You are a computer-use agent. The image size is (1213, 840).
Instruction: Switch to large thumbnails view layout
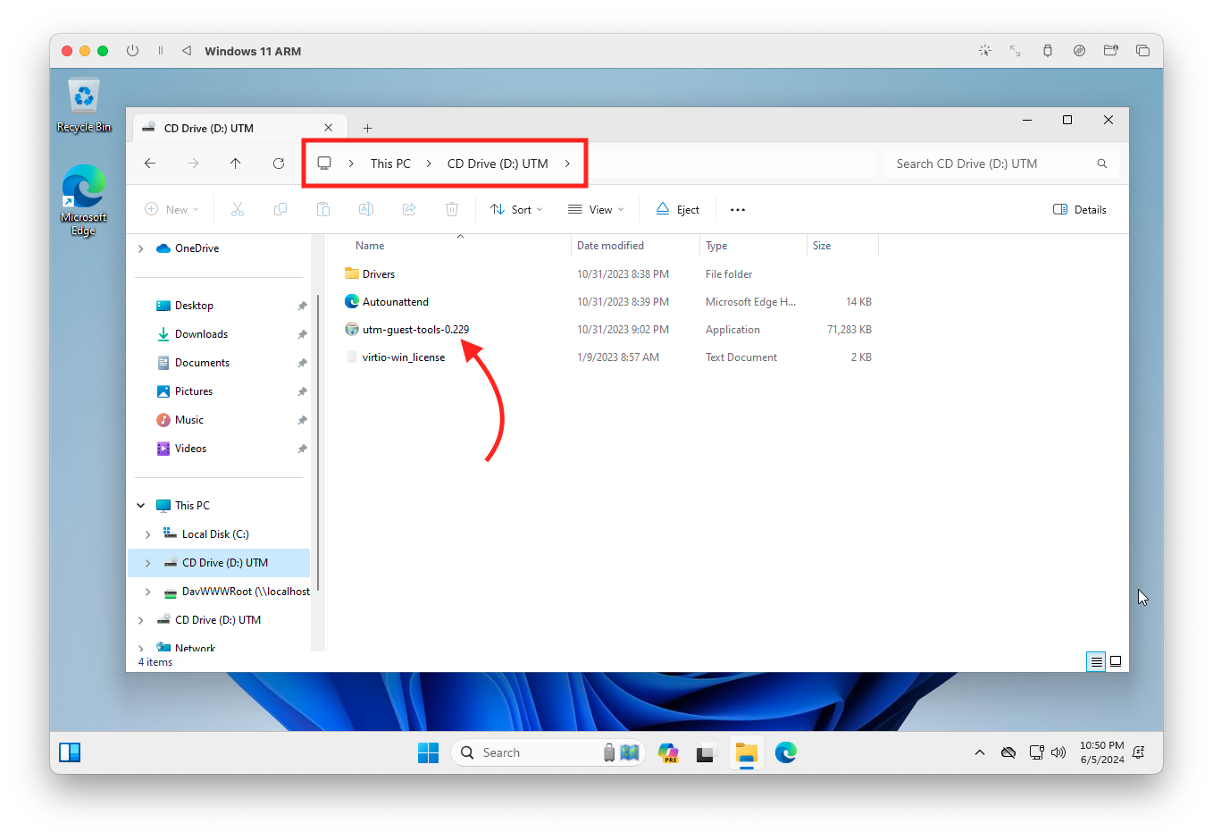(1115, 662)
